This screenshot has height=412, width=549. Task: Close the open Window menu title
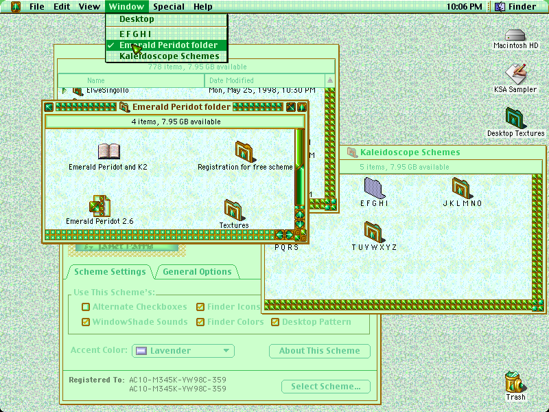click(126, 7)
